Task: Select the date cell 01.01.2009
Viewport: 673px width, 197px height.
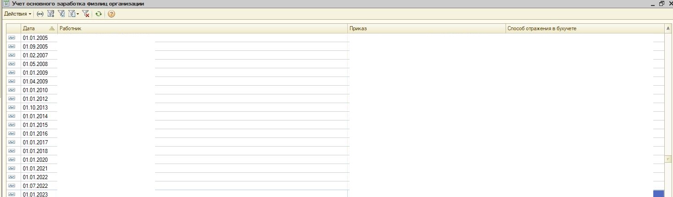Action: pos(39,73)
